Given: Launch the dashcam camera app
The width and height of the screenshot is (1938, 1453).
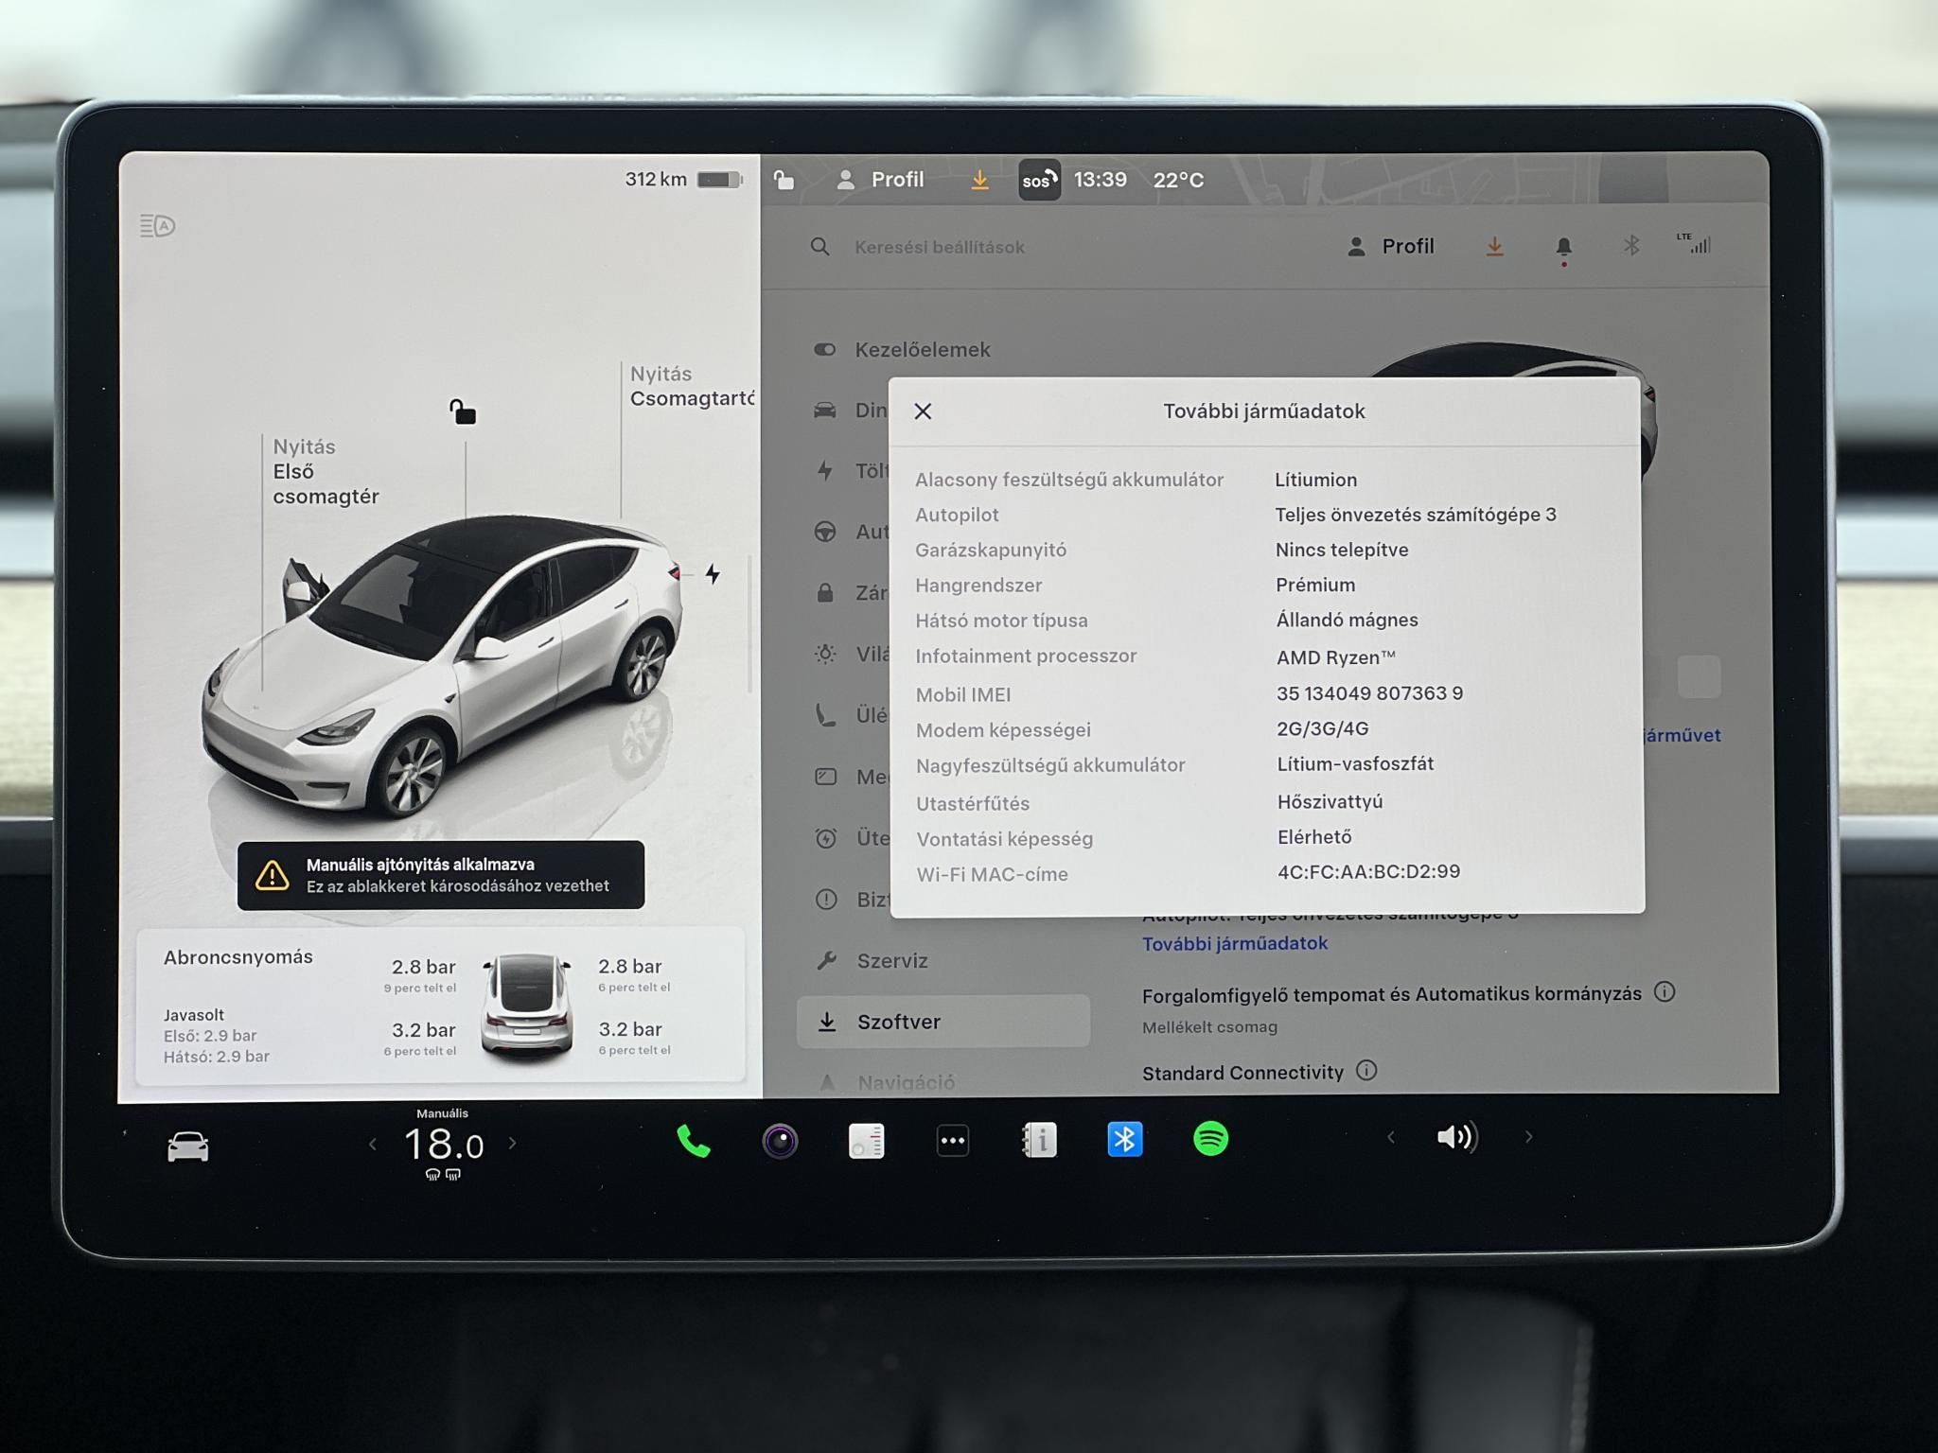Looking at the screenshot, I should (x=780, y=1141).
